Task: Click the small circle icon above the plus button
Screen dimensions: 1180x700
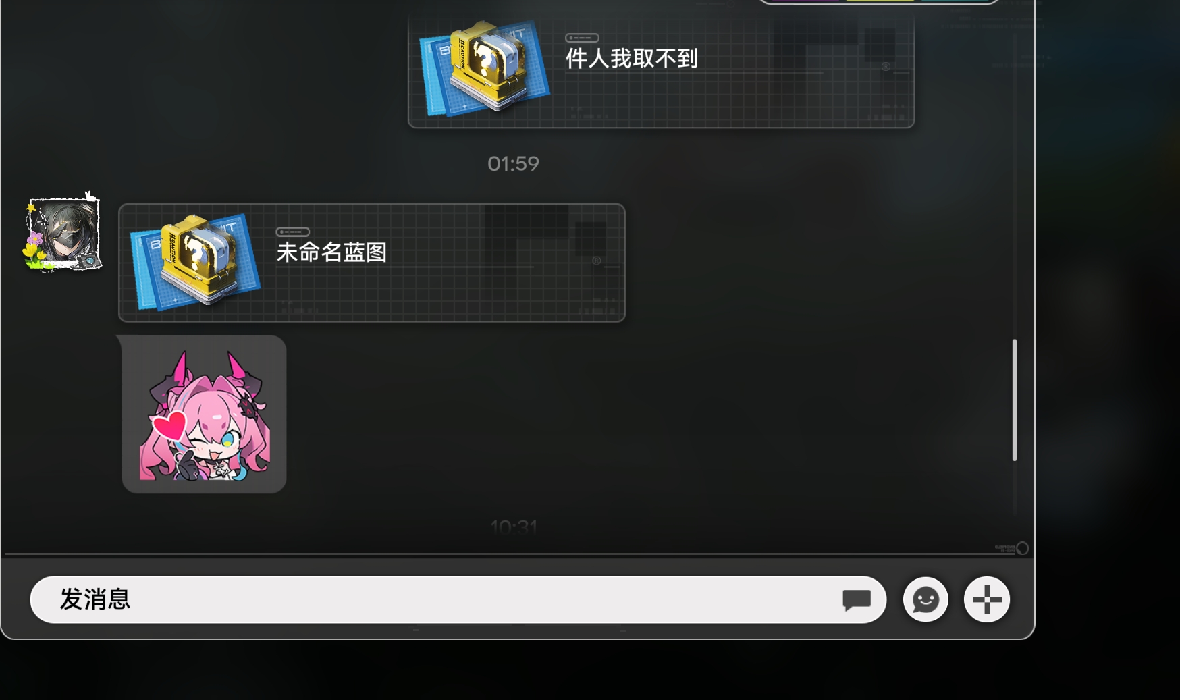Action: point(1023,548)
